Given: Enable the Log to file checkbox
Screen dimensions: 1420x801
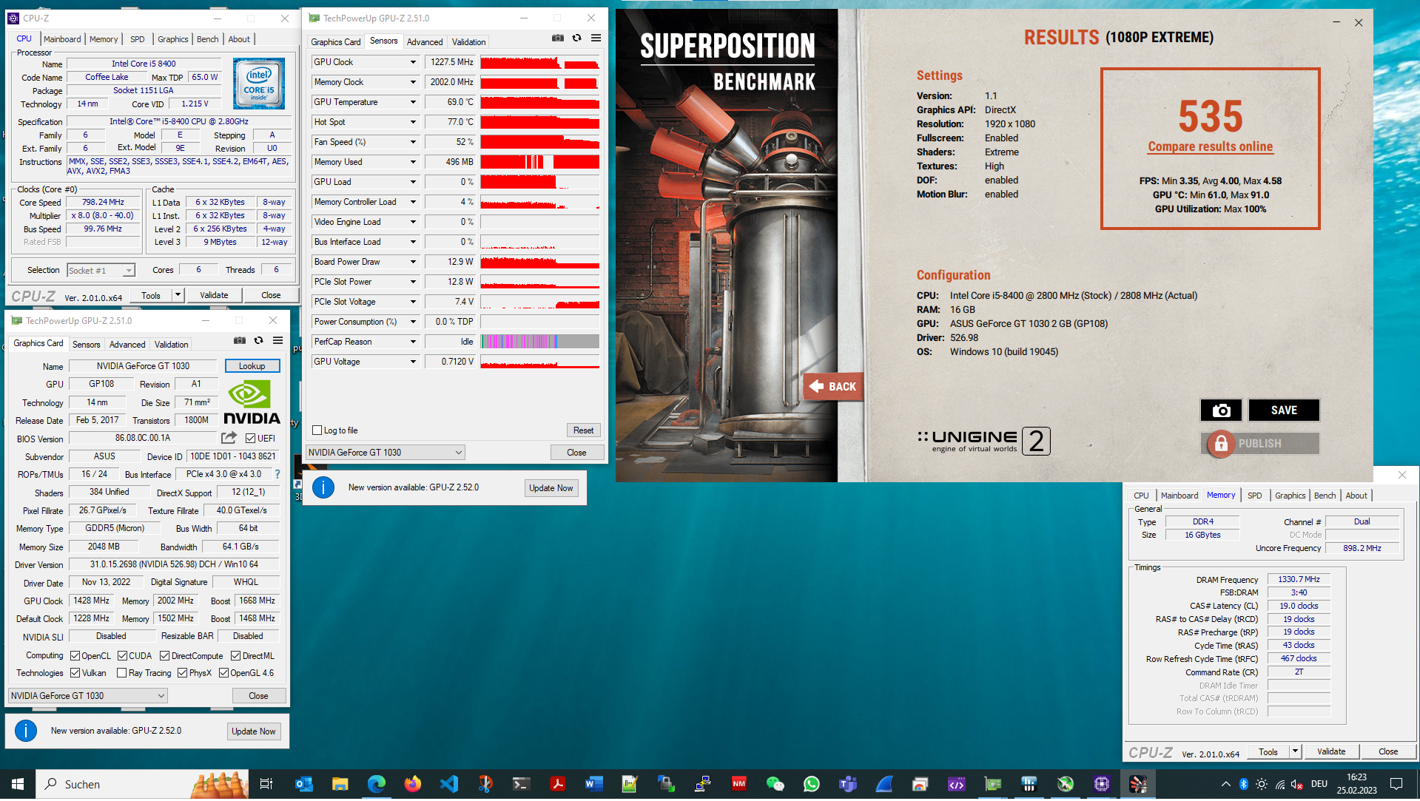Looking at the screenshot, I should point(317,430).
